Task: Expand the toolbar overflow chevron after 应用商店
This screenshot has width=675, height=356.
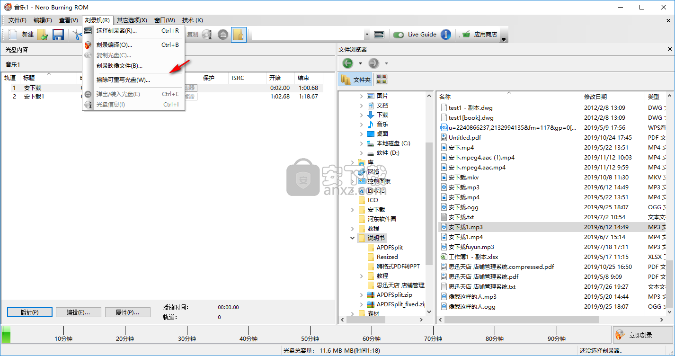Action: pos(504,39)
